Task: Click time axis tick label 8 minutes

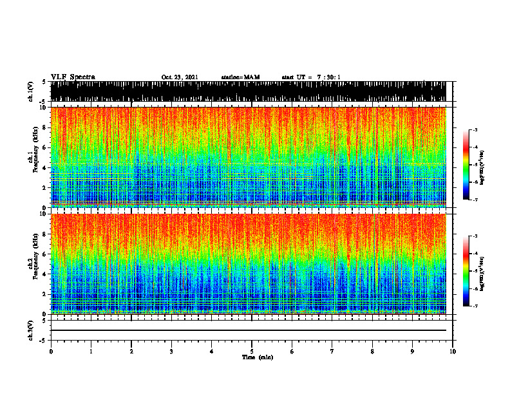Action: pos(372,352)
